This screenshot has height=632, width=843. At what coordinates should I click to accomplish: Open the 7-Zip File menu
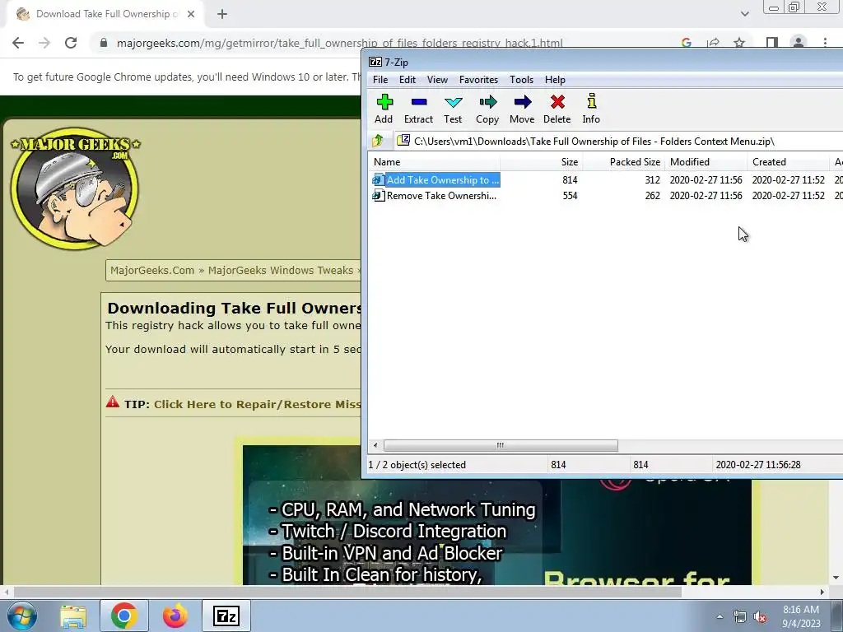click(x=380, y=80)
